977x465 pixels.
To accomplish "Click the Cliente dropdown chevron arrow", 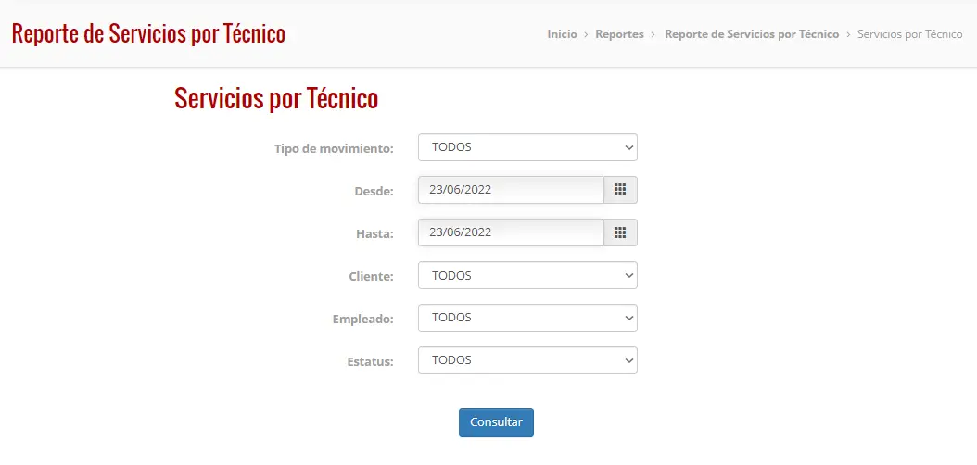I will [628, 276].
